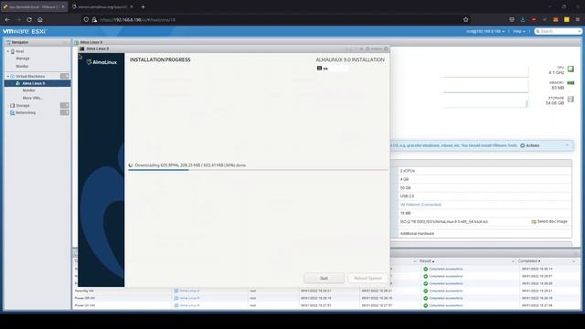Sort tasks by Completed column header
Screen dimensions: 585x329
(x=529, y=261)
